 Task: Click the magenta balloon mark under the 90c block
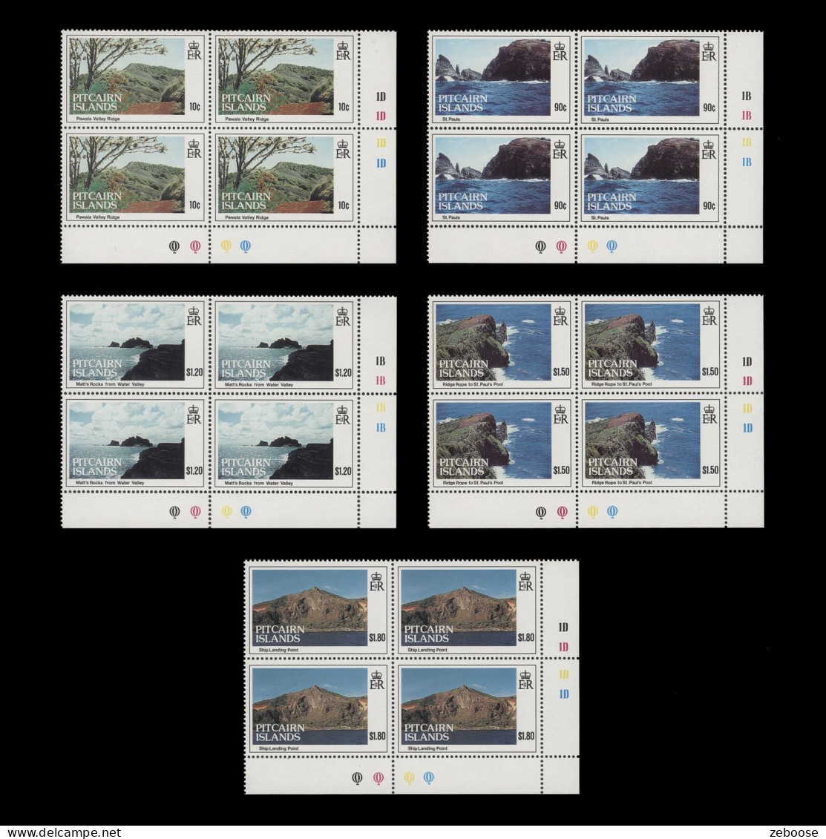pyautogui.click(x=561, y=246)
